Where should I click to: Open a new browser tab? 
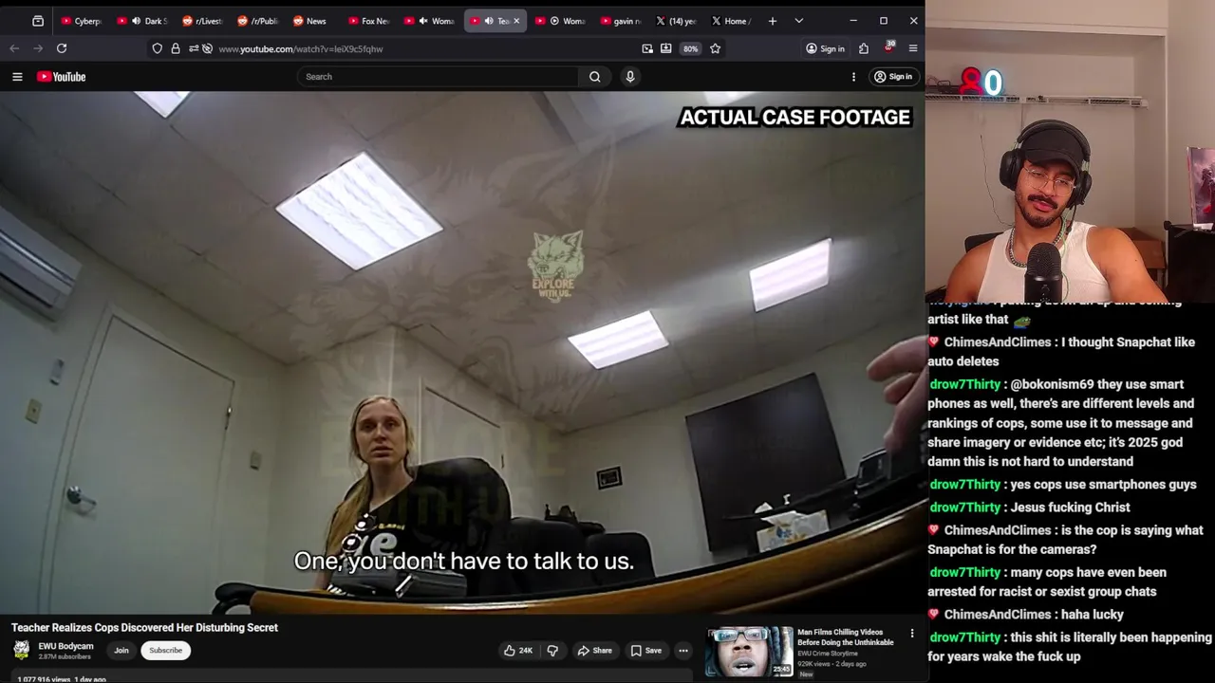pos(773,21)
